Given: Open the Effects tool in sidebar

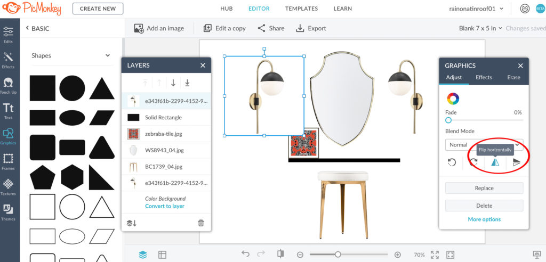Looking at the screenshot, I should tap(8, 60).
